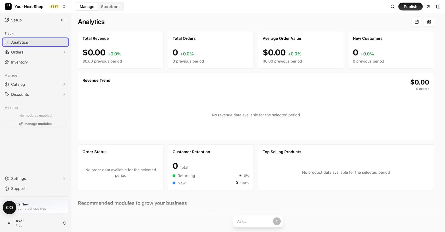Click the 4/8 setup progress badge
The image size is (445, 232).
click(x=63, y=20)
